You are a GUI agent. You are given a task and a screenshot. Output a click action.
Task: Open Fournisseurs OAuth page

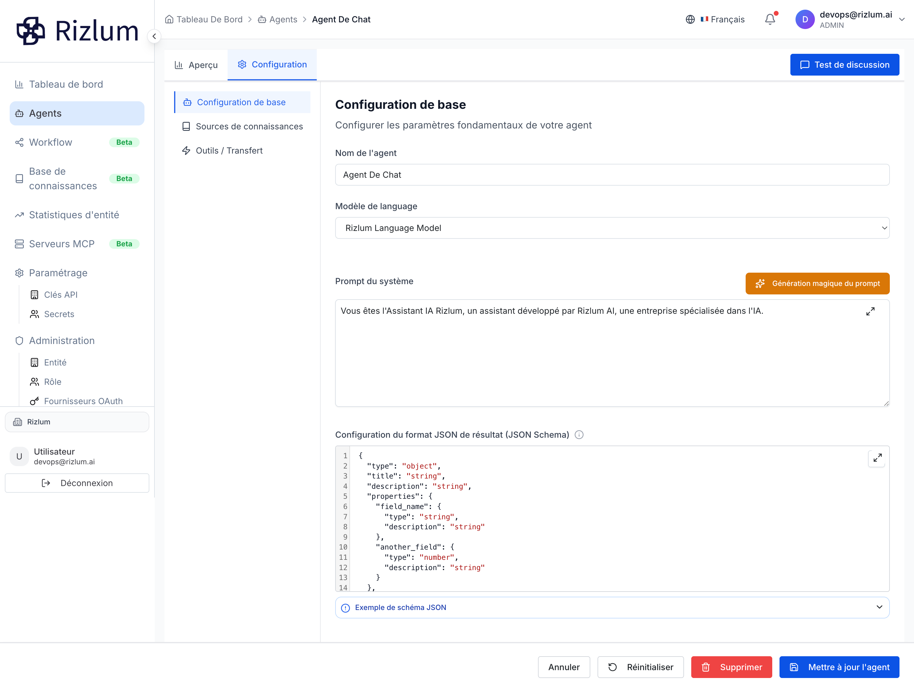pos(83,401)
